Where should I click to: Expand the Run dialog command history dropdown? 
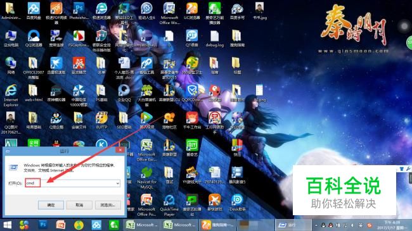tap(118, 184)
